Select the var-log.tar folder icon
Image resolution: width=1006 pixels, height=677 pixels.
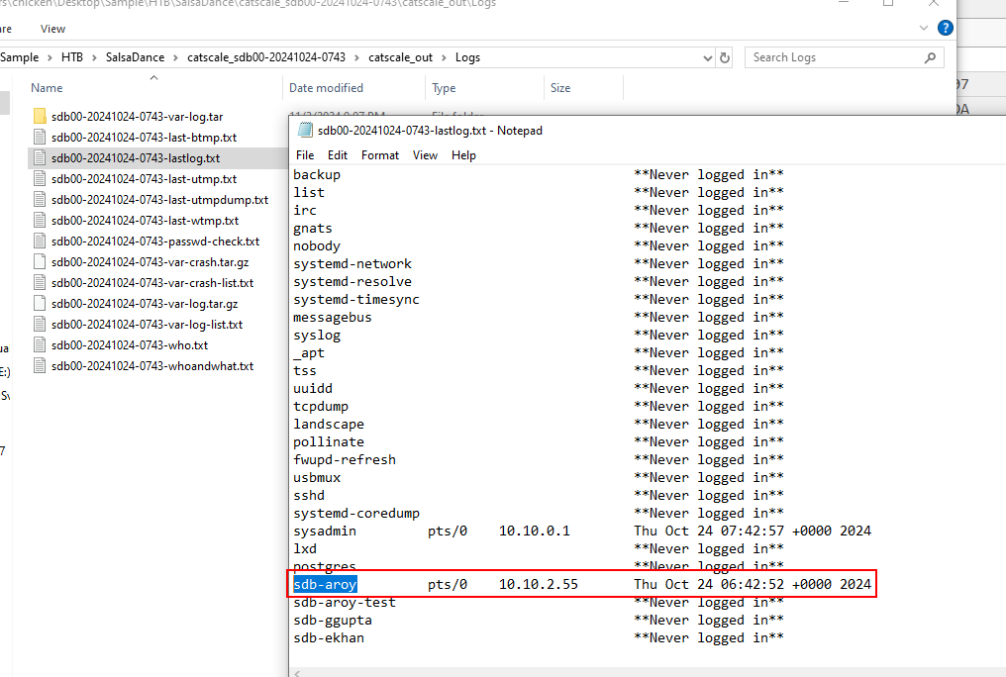click(x=40, y=116)
